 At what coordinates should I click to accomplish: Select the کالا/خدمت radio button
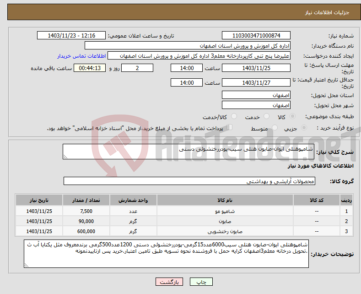coord(234,116)
